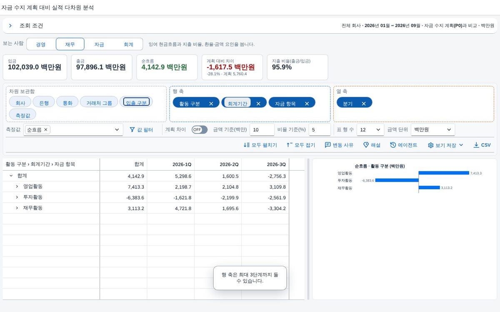Click the 회사 dimension chip
The image size is (500, 312).
pyautogui.click(x=20, y=103)
